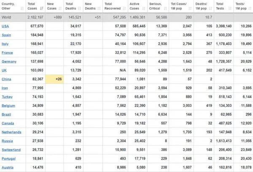The width and height of the screenshot is (253, 172).
Task: Click the China country link
Action: click(x=7, y=79)
